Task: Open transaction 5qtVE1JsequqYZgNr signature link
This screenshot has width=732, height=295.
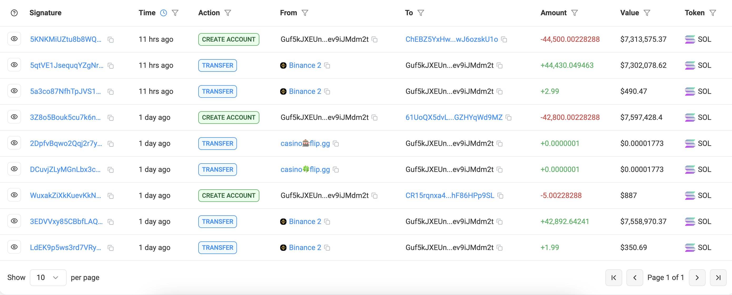Action: (67, 65)
